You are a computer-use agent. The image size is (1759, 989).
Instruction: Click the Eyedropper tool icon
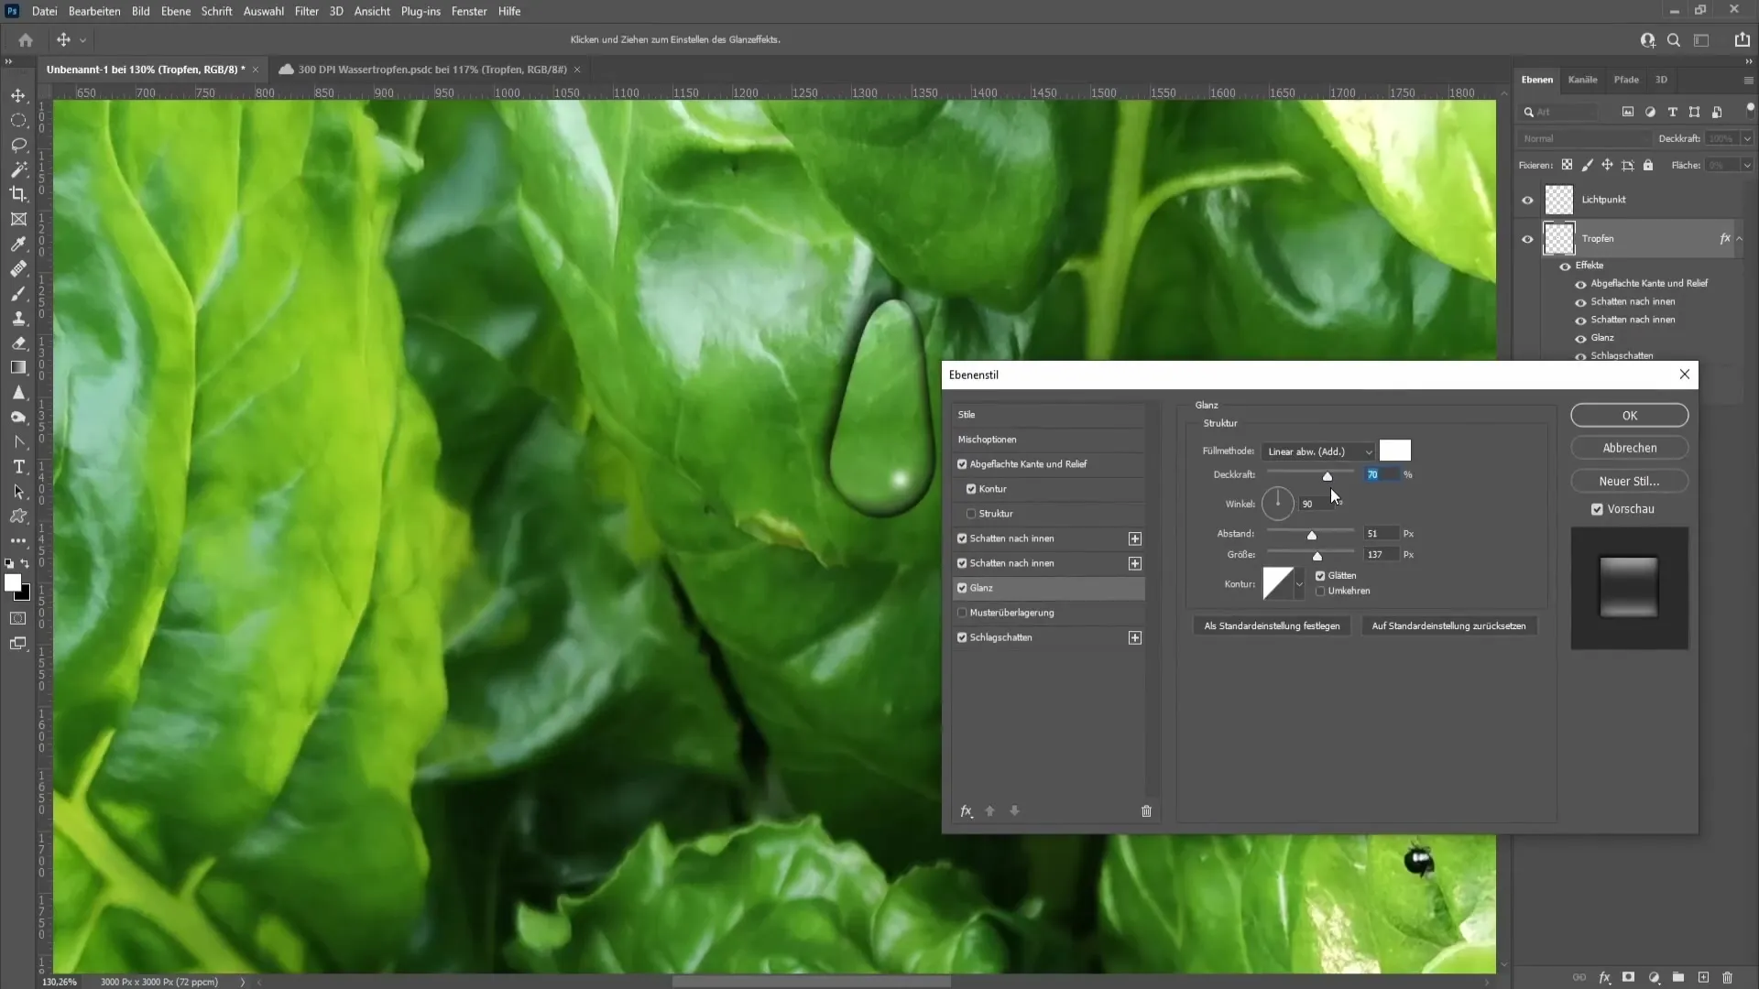(18, 243)
